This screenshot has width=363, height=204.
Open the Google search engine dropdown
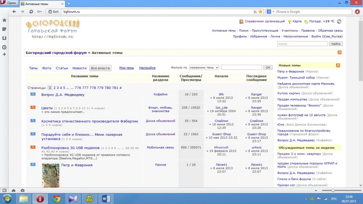point(270,12)
